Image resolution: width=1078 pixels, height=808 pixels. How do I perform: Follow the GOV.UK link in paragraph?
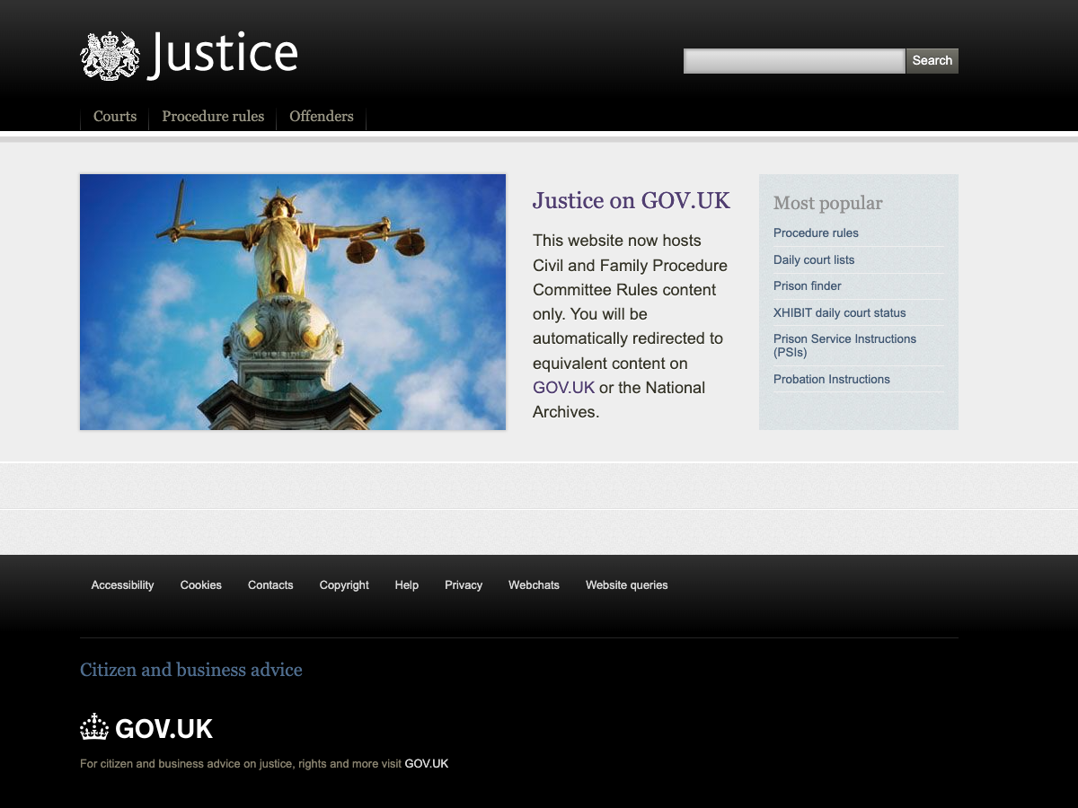pyautogui.click(x=563, y=387)
